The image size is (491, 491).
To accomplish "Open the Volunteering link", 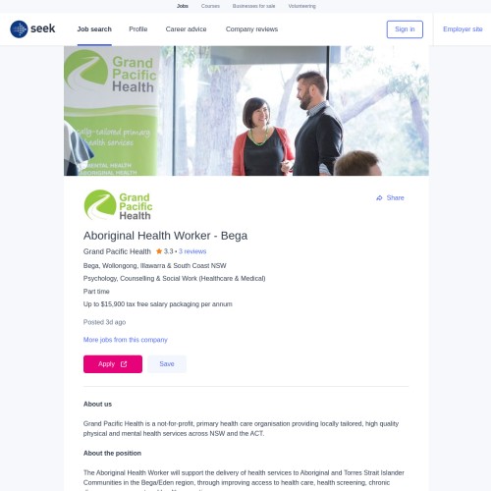I will (x=301, y=6).
